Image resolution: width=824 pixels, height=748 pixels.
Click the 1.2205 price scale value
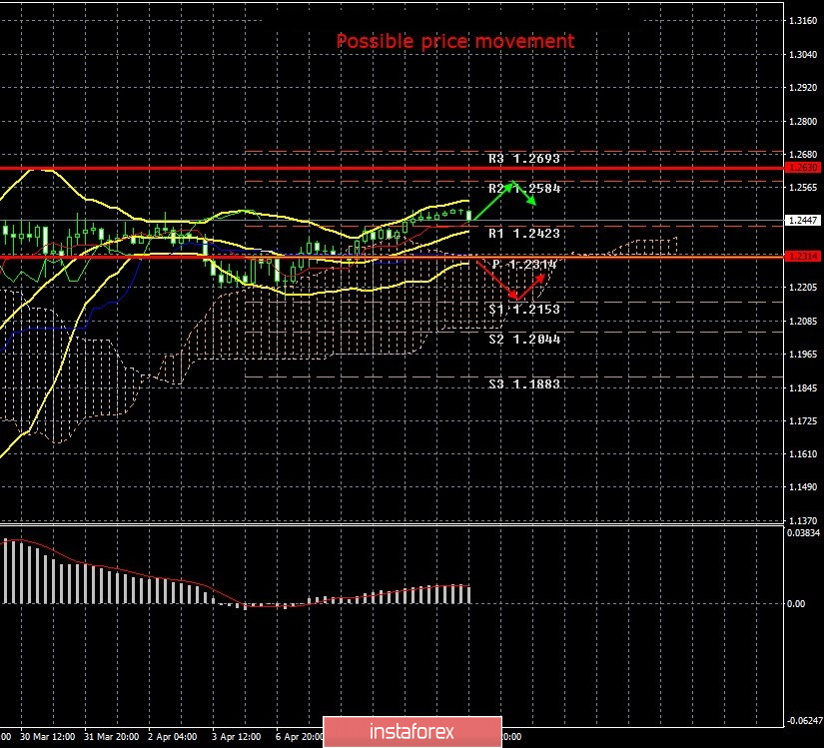pos(803,288)
